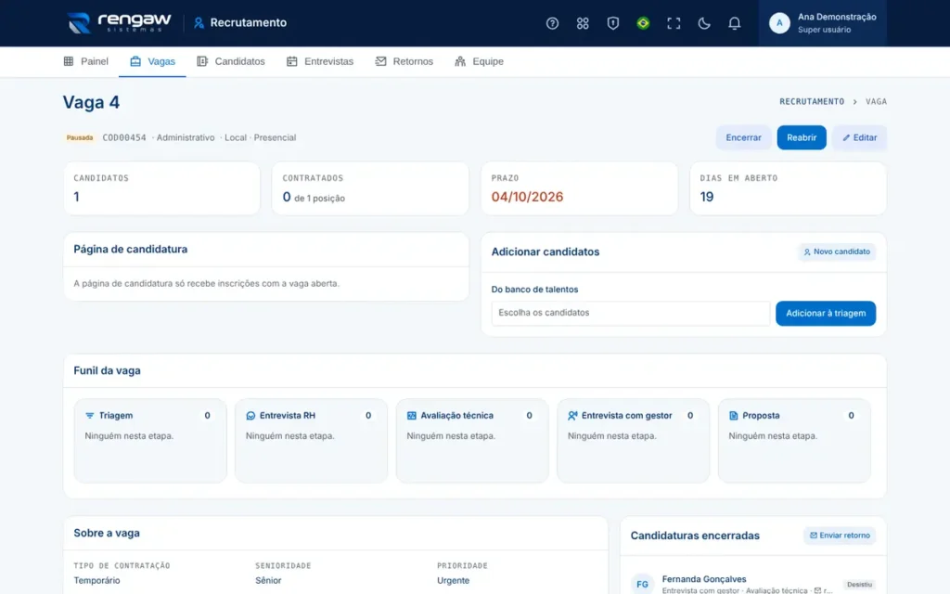
Task: Click the Contratados card
Action: pyautogui.click(x=370, y=187)
